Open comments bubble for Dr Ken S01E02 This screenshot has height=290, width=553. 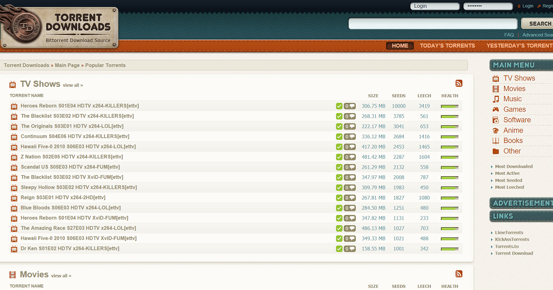click(350, 249)
